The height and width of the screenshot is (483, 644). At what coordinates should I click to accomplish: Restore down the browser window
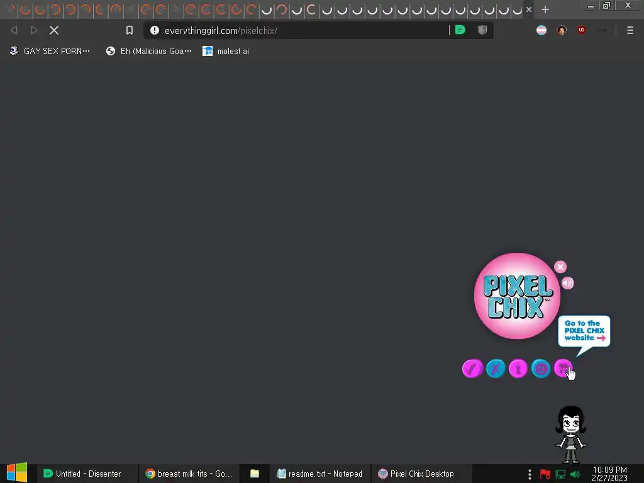pos(607,5)
